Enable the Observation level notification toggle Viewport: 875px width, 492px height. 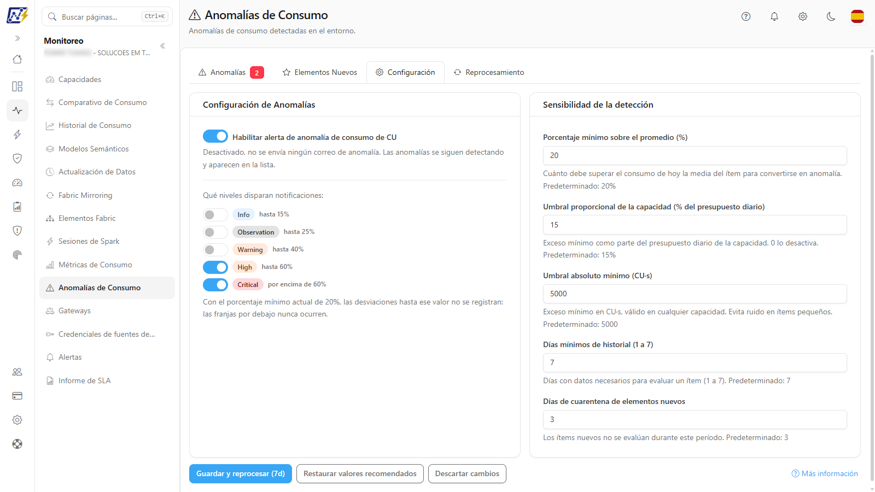click(x=215, y=232)
